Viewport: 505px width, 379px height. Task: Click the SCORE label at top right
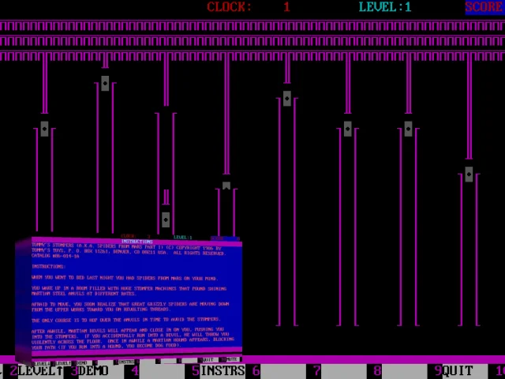[484, 7]
